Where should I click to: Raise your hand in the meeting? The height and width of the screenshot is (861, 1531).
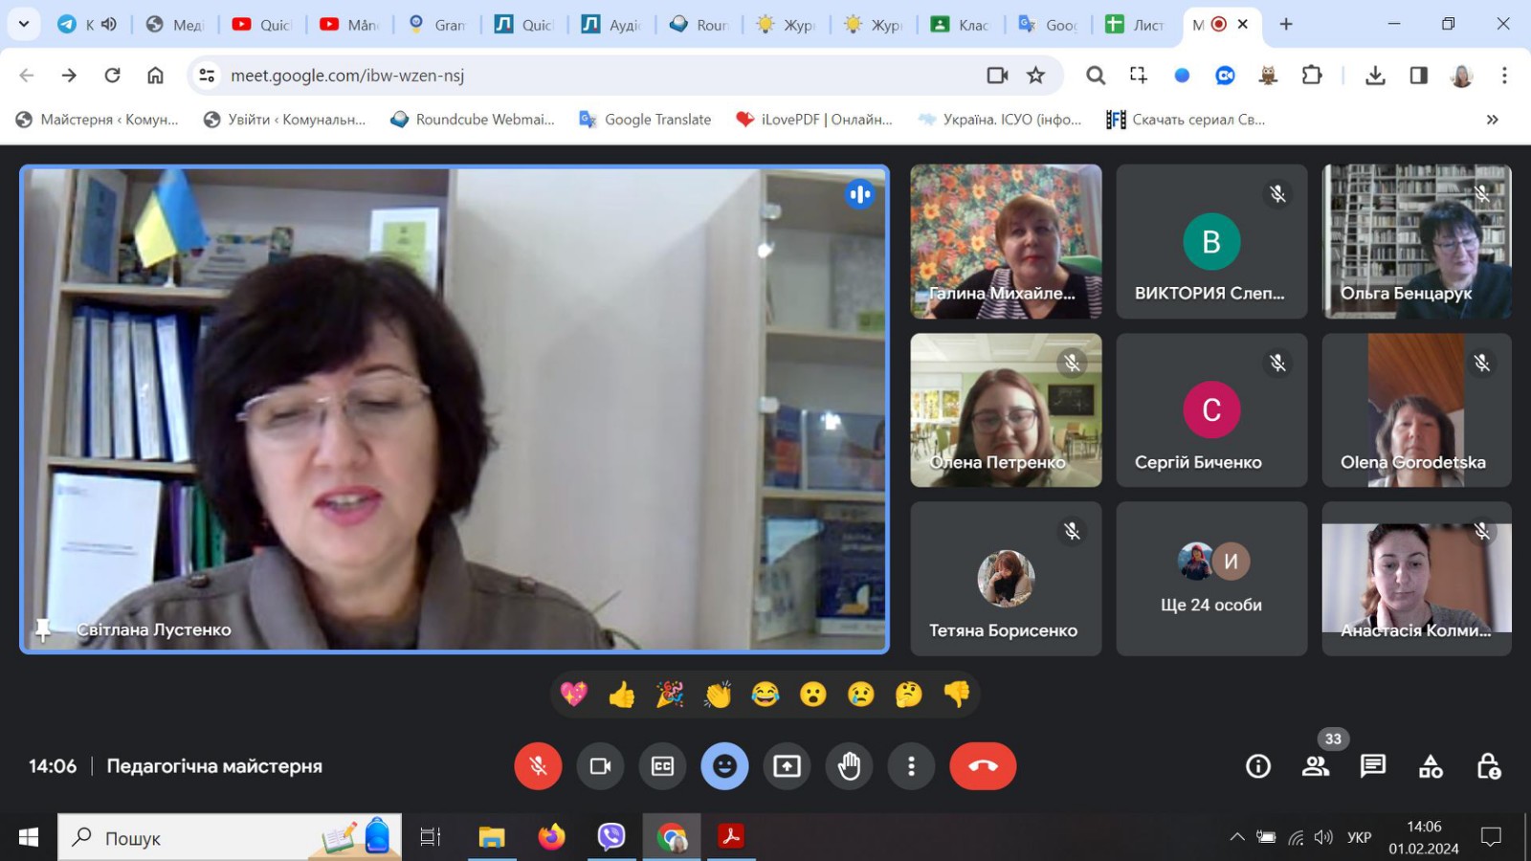click(x=849, y=766)
